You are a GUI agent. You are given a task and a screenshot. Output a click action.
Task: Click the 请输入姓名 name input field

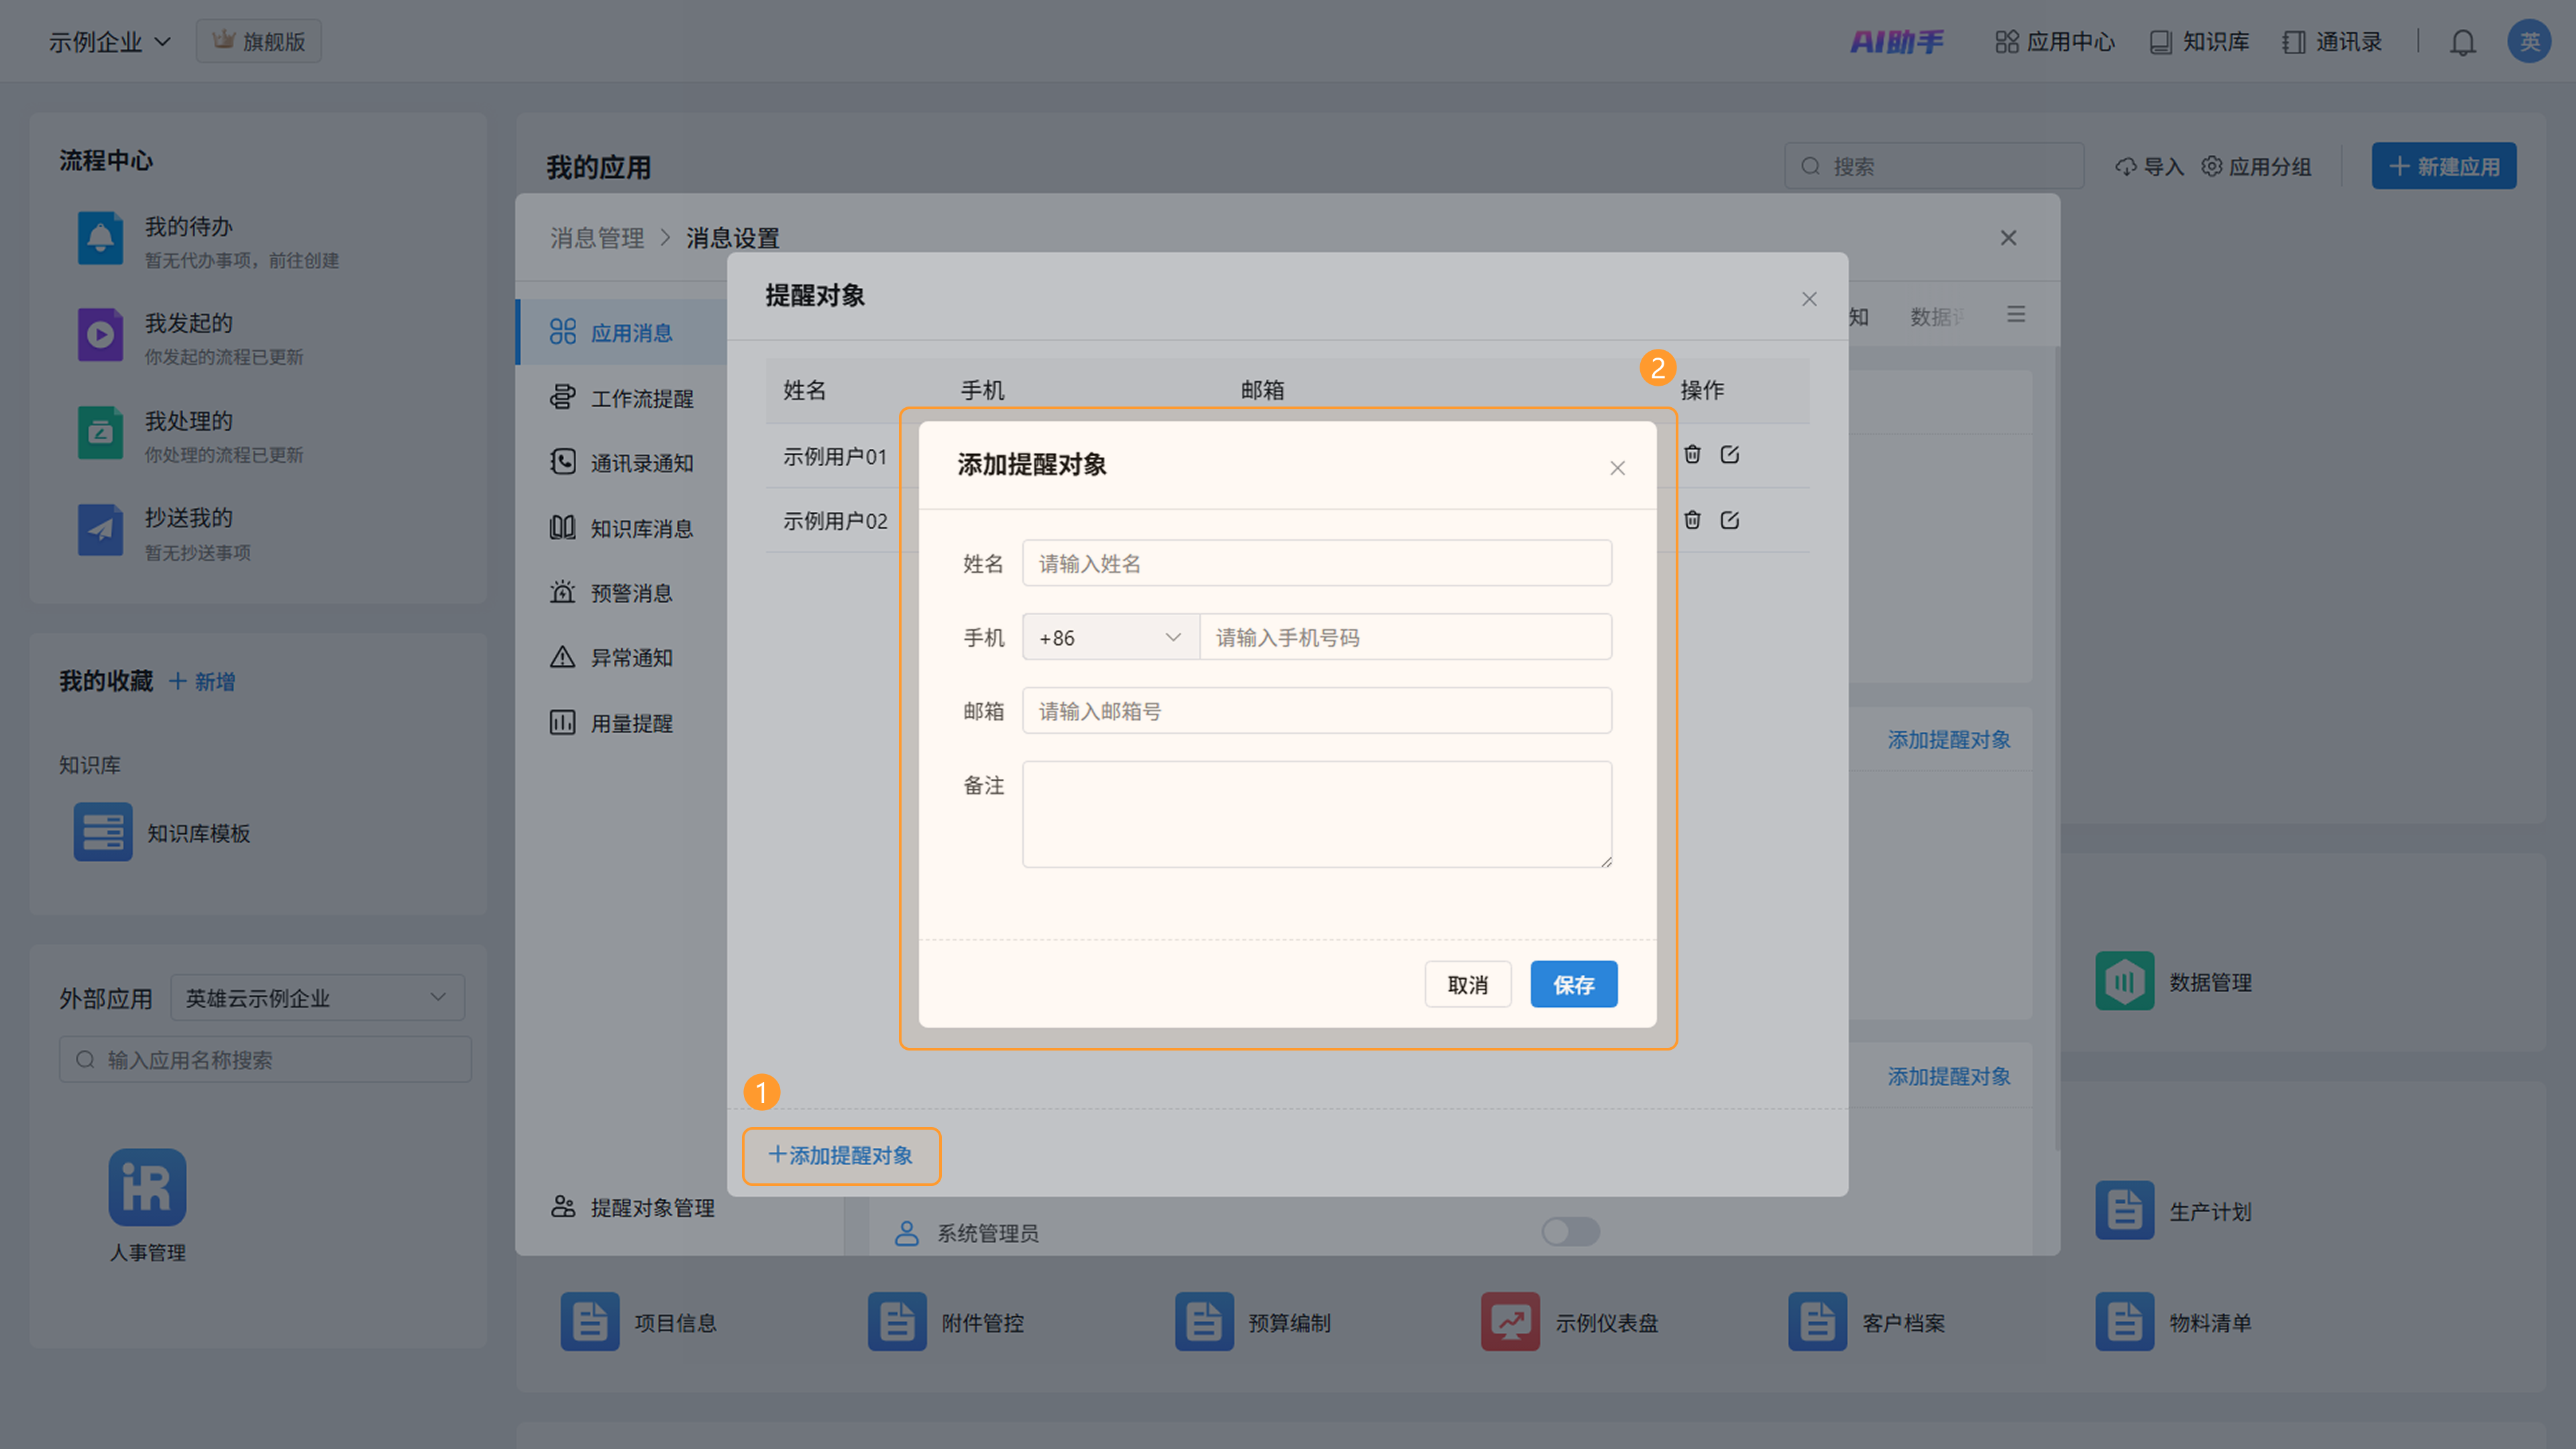pyautogui.click(x=1316, y=563)
